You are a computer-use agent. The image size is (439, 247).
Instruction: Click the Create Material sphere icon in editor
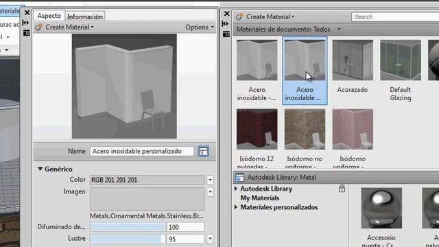39,27
